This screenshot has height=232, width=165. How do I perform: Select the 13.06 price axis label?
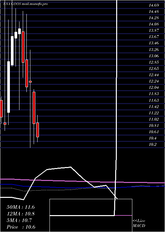coord(154,56)
